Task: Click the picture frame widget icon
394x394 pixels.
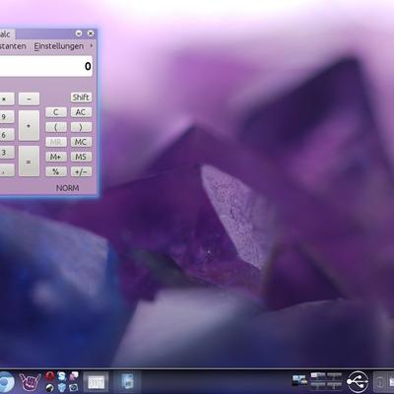Action: tap(299, 381)
